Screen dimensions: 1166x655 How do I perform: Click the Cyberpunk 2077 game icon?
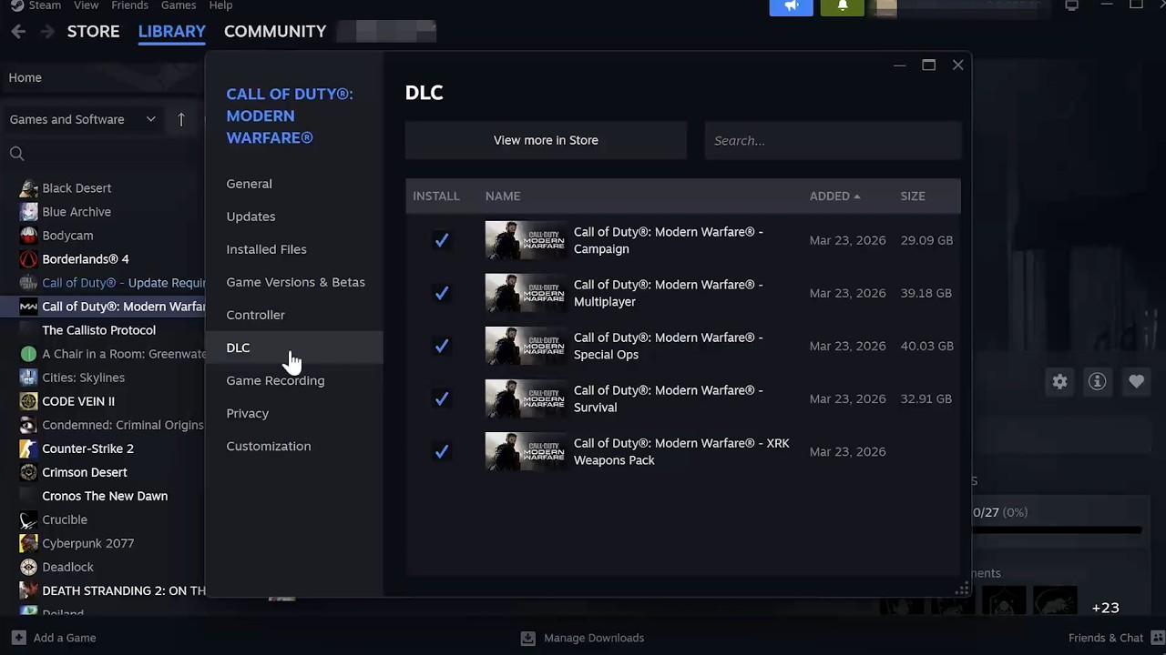[28, 543]
